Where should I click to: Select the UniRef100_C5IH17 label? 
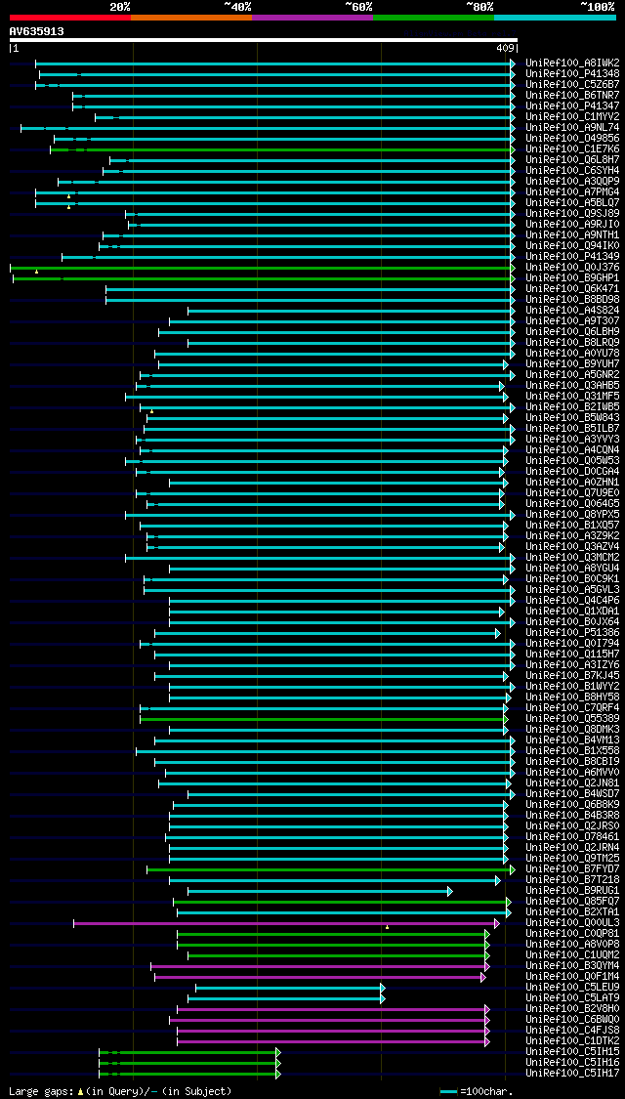click(572, 1073)
